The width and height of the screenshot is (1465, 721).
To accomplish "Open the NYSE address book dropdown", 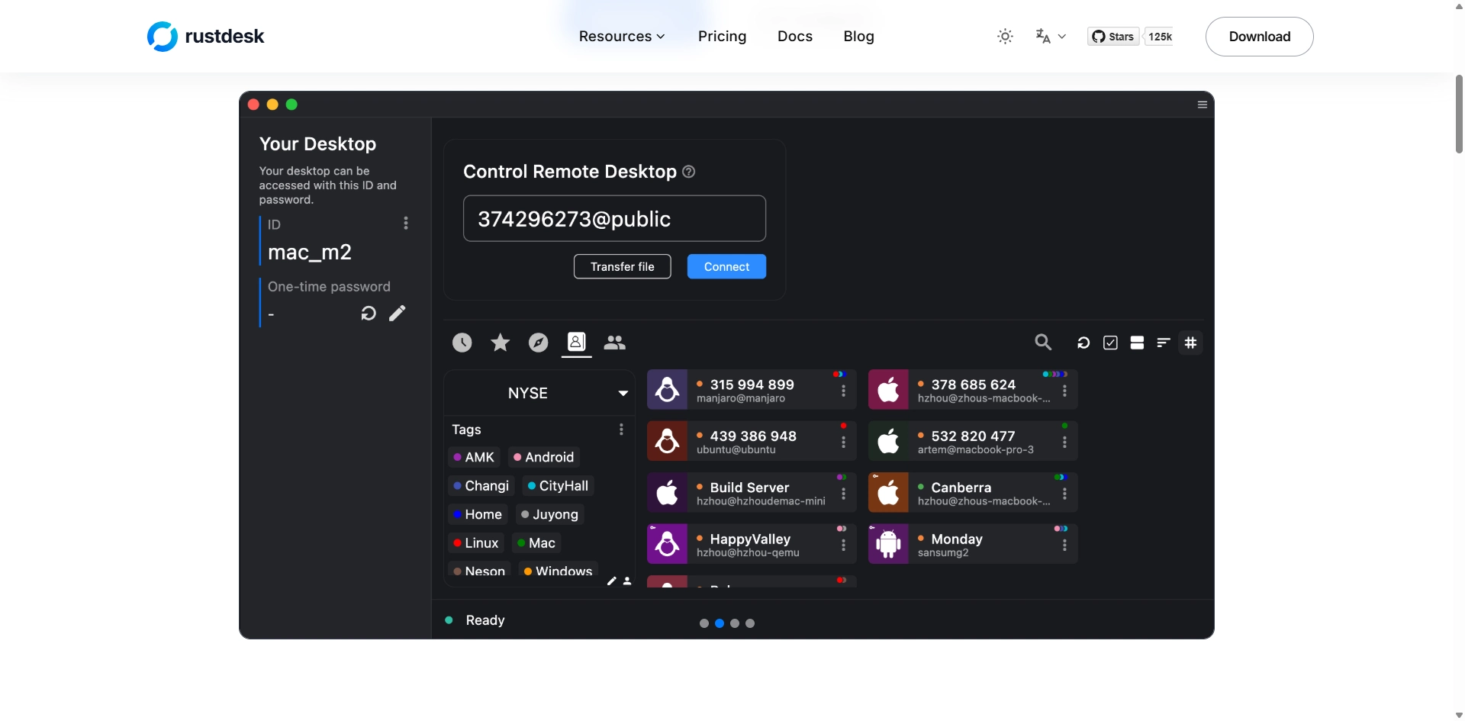I will click(x=539, y=393).
